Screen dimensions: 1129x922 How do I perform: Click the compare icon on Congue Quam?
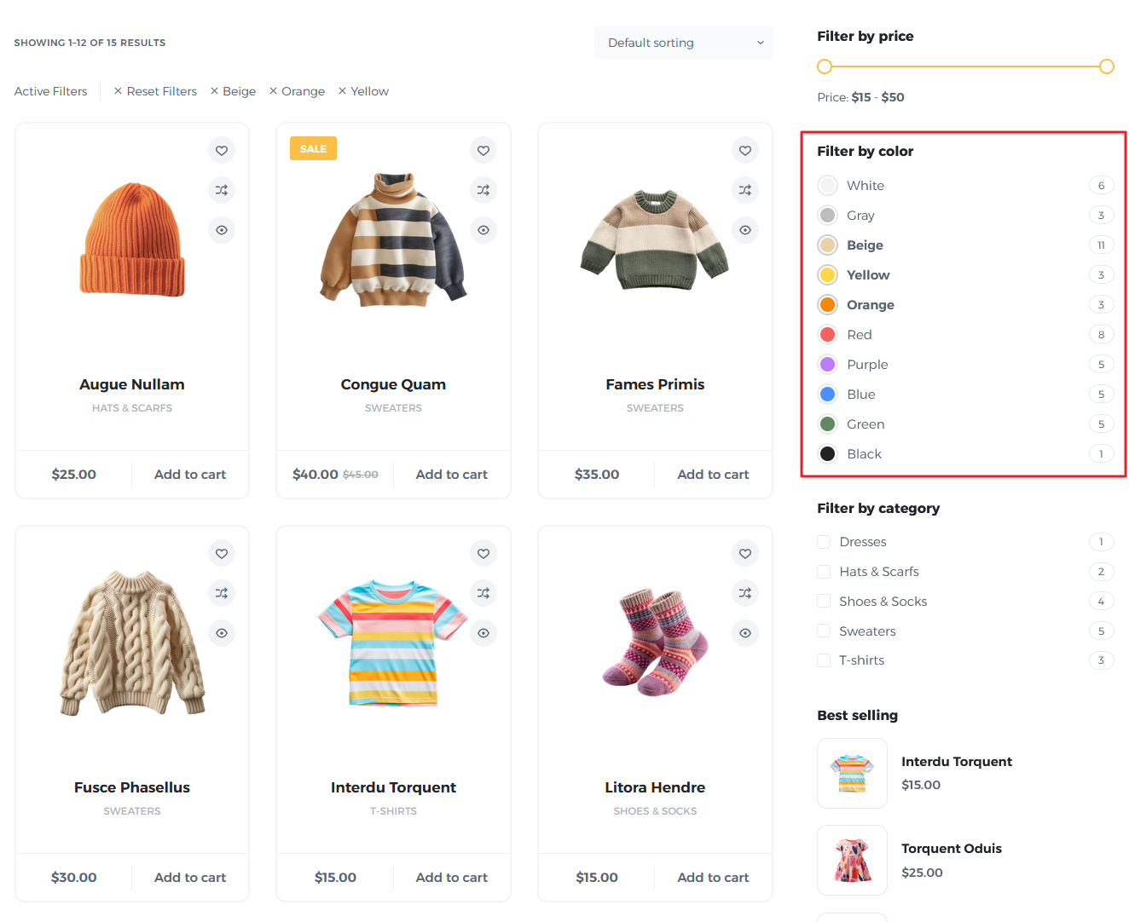pos(483,190)
